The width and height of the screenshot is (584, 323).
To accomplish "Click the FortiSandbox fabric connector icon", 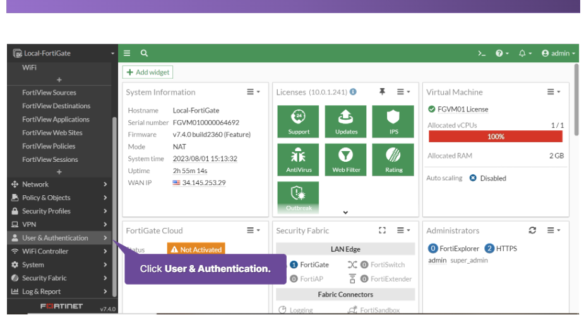I will click(x=352, y=310).
